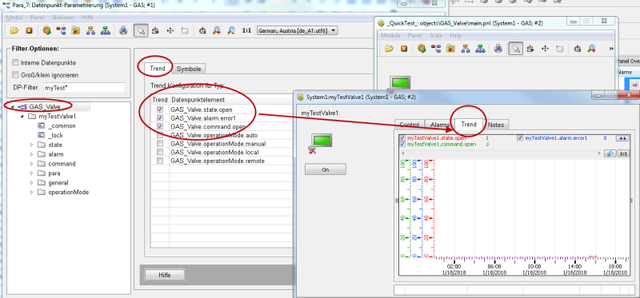Select the pan move-arrows tool in Para toolbar
Viewport: 640px width, 298px height.
pos(170,30)
